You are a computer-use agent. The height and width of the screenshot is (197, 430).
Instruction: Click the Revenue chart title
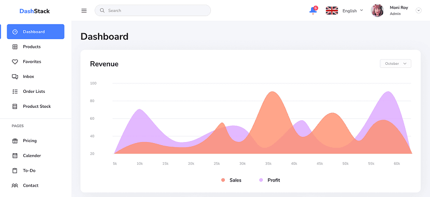104,64
